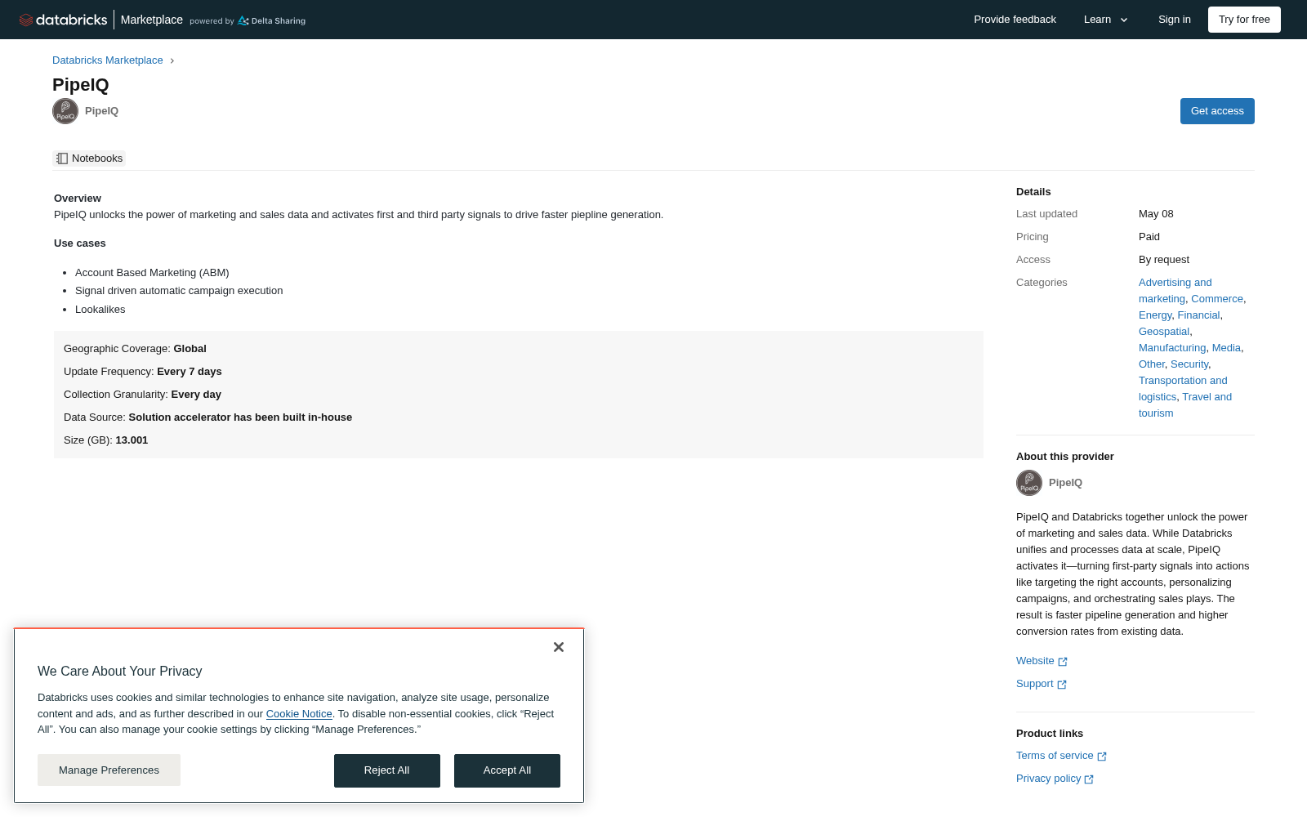This screenshot has height=817, width=1307.
Task: Open the Advertising and marketing category
Action: (x=1175, y=291)
